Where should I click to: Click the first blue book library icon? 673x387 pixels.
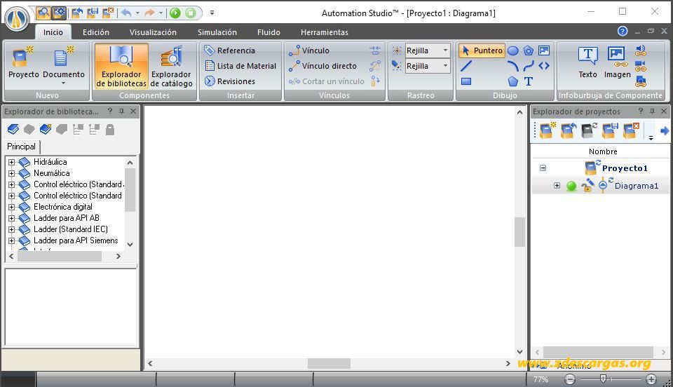[13, 129]
